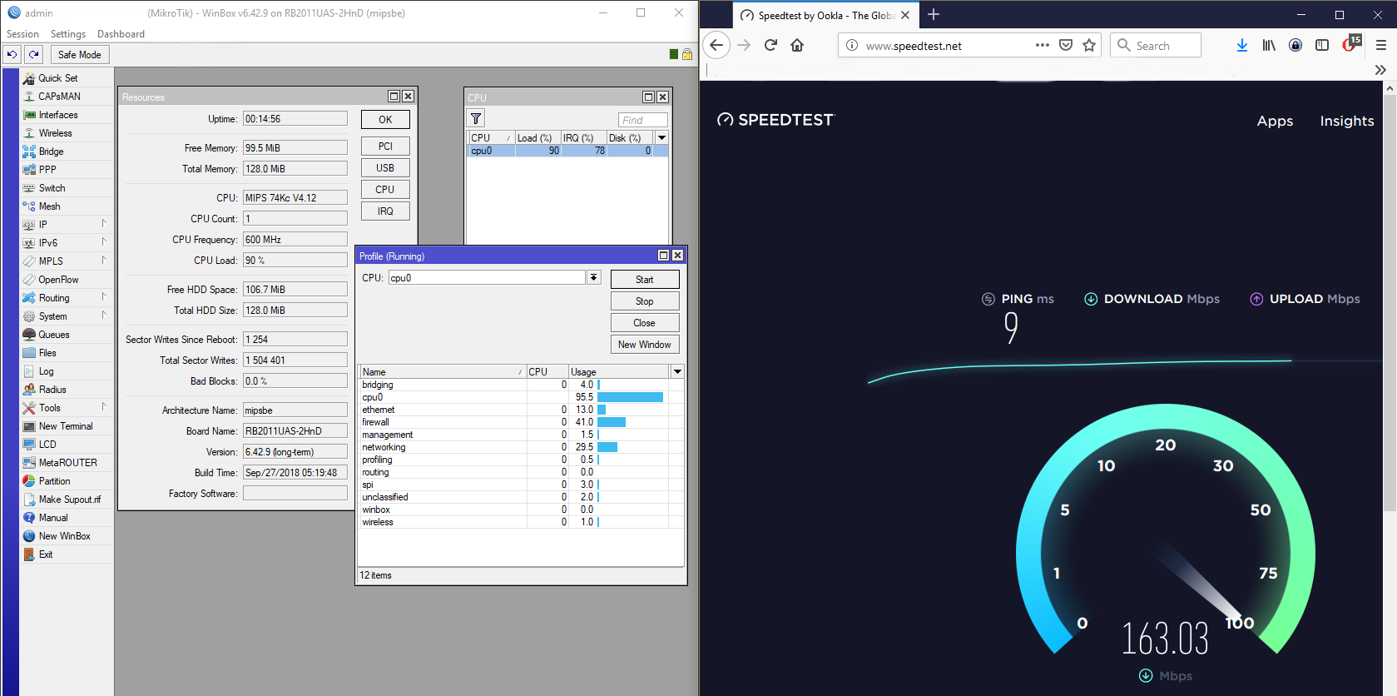The height and width of the screenshot is (696, 1397).
Task: Expand IPv6 submenu
Action: click(x=104, y=242)
